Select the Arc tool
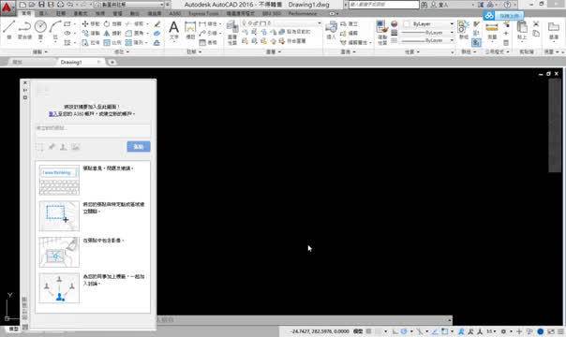Screen dimensions: 566x337 point(55,26)
